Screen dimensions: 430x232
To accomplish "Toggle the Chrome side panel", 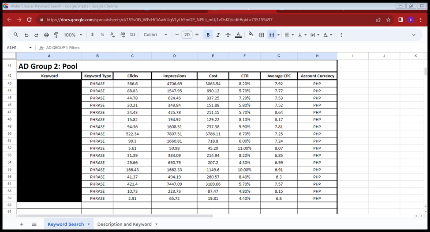I will [x=400, y=20].
